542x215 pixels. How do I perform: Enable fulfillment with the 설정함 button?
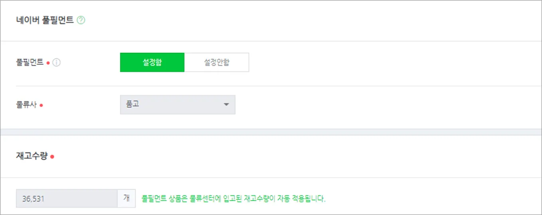pos(152,63)
